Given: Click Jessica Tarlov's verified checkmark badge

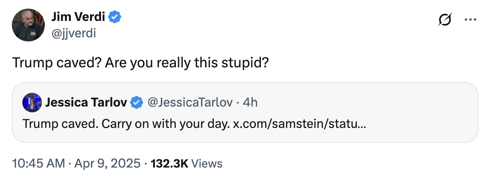Looking at the screenshot, I should (136, 102).
